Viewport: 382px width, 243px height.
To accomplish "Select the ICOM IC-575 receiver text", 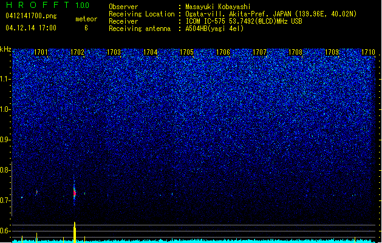I will [x=244, y=21].
